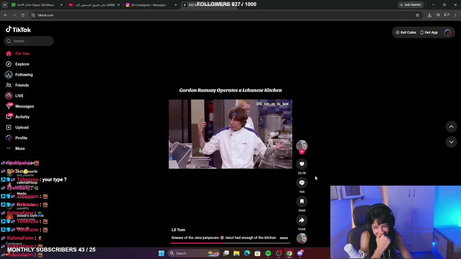Launch Spotify from the taskbar
This screenshot has width=461, height=259.
point(268,253)
